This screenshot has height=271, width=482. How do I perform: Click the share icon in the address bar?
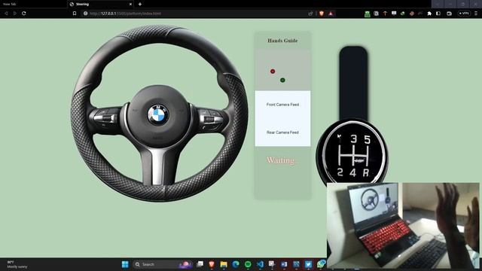[x=310, y=14]
